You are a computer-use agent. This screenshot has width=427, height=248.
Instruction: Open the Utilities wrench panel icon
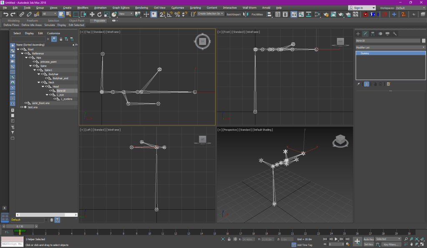[x=395, y=34]
